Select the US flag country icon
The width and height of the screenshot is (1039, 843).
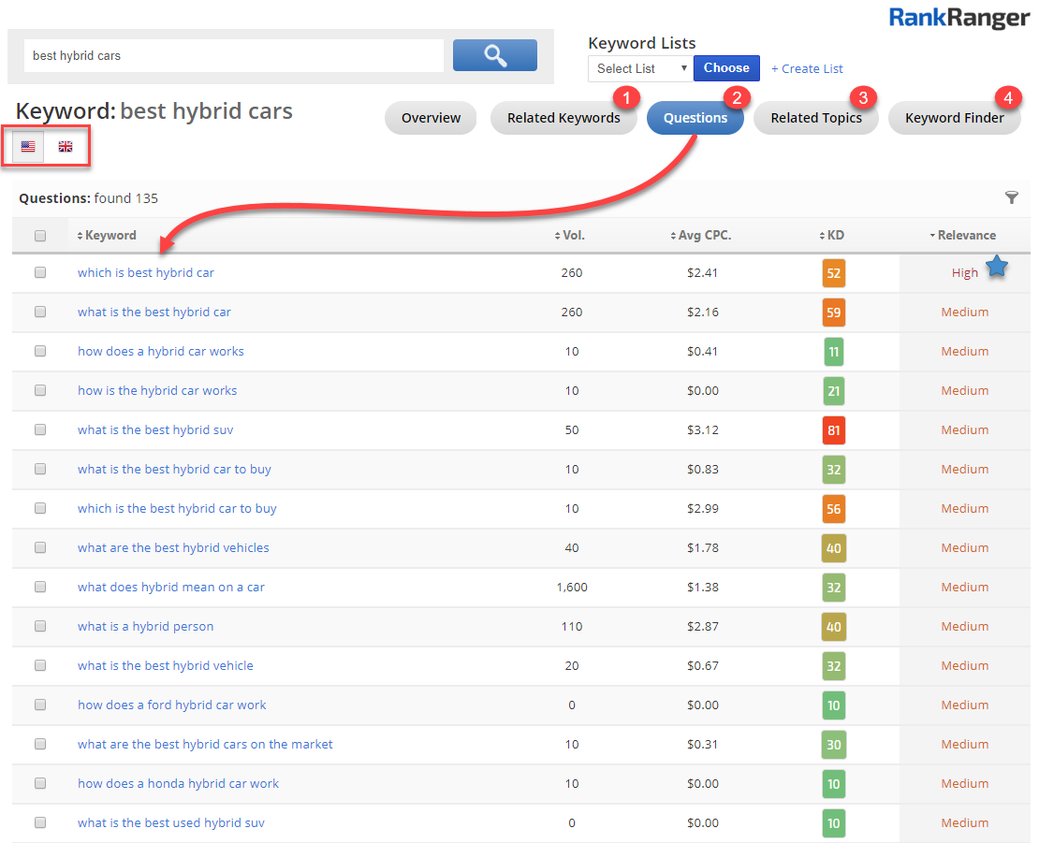[x=28, y=147]
